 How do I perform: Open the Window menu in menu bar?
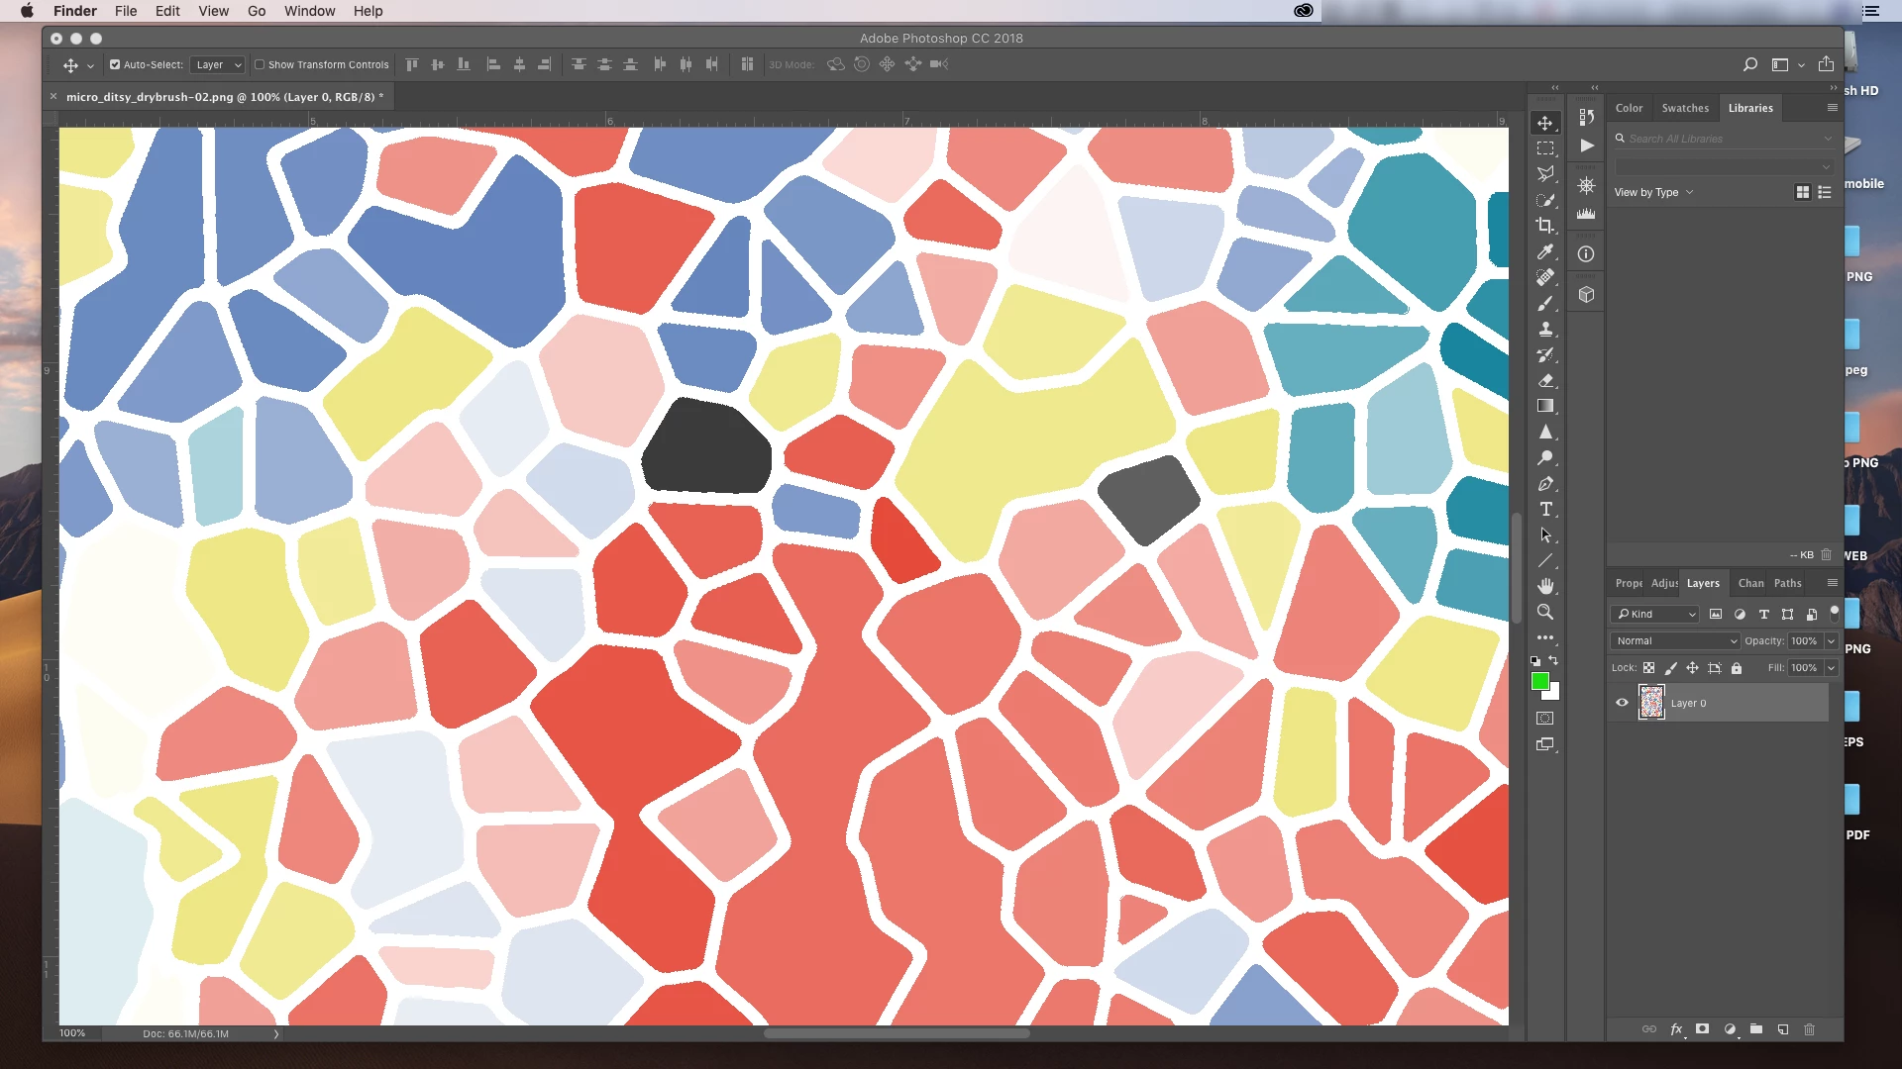tap(309, 11)
